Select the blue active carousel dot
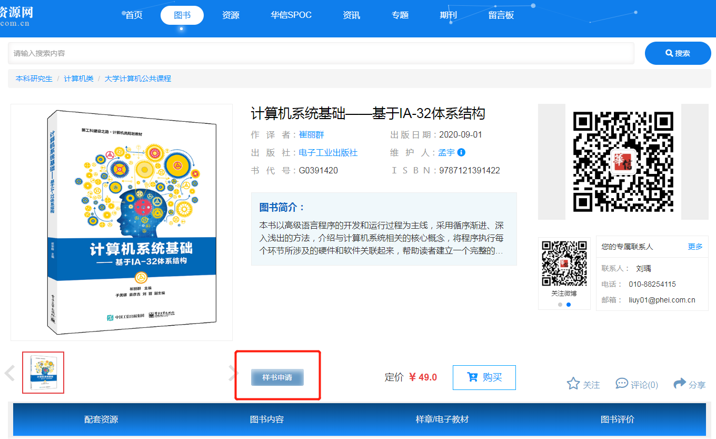Viewport: 716px width, 439px height. click(x=569, y=305)
